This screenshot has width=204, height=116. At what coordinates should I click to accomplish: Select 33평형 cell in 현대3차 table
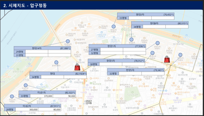click(x=123, y=18)
